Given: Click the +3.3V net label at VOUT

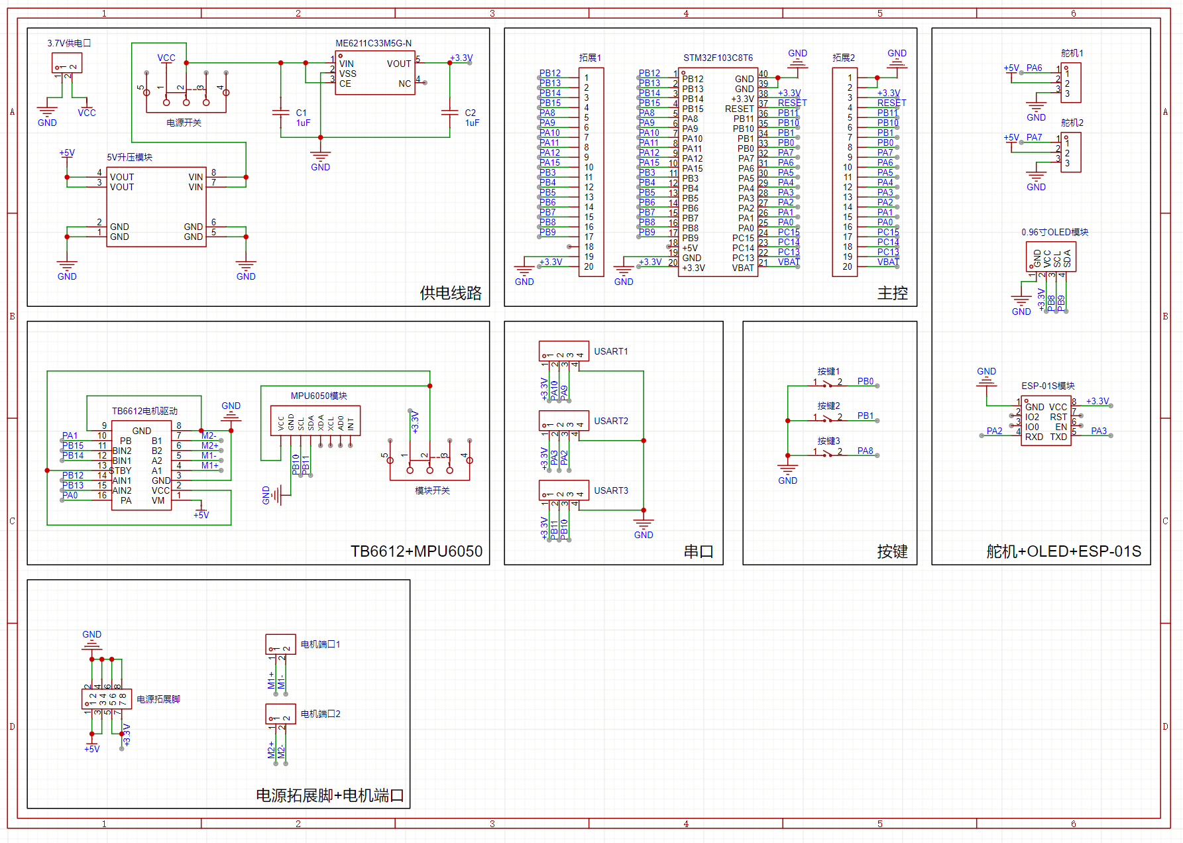Looking at the screenshot, I should pos(461,58).
